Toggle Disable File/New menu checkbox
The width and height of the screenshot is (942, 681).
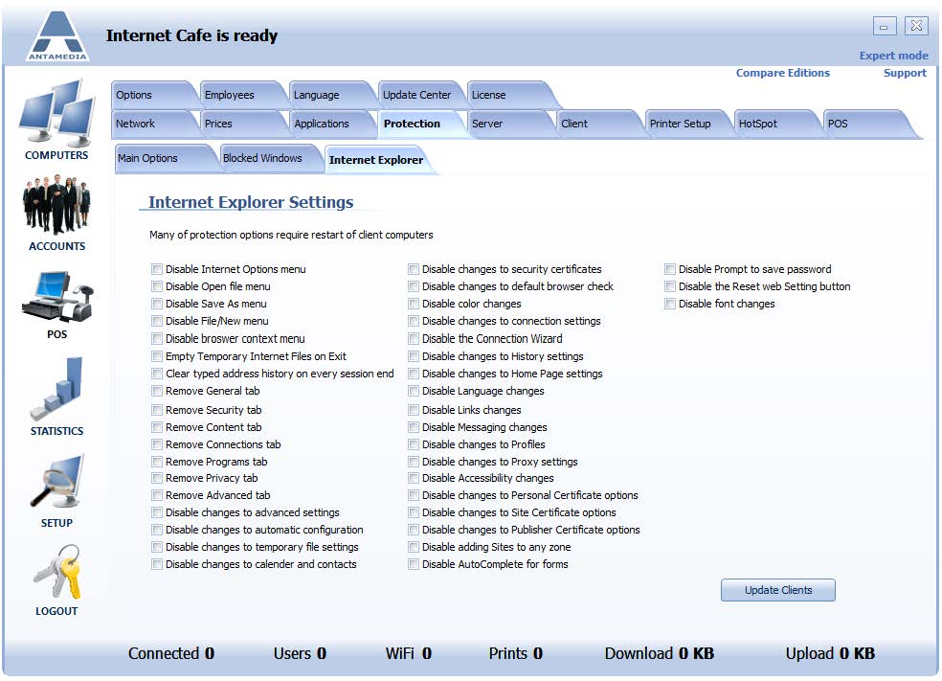(x=157, y=321)
